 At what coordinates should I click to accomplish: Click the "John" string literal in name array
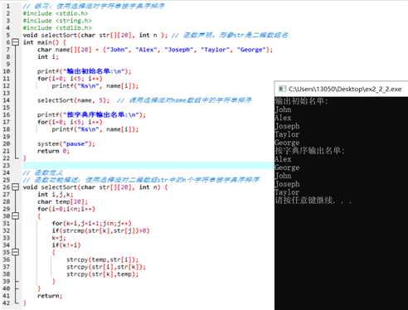pos(118,50)
